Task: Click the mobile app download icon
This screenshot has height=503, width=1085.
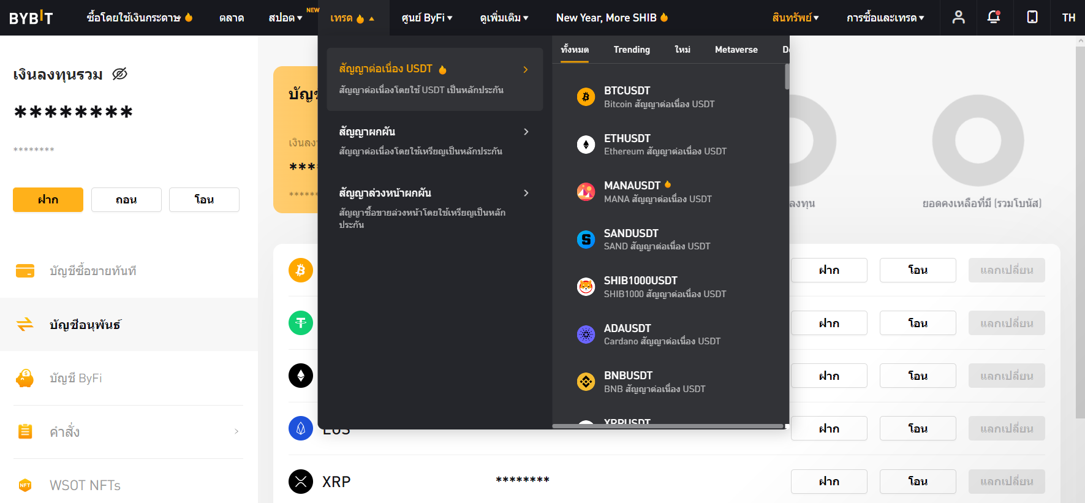Action: pos(1032,17)
